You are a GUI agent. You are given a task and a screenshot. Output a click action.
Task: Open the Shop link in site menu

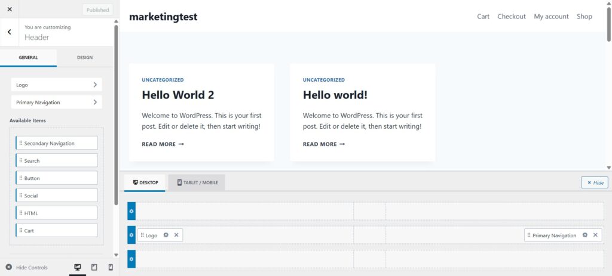[x=584, y=16]
